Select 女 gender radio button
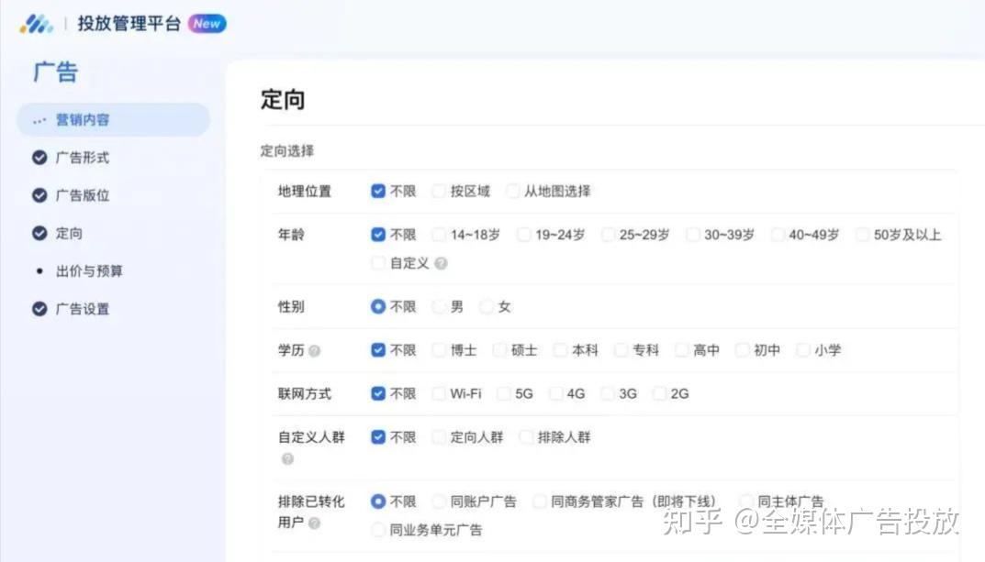This screenshot has width=985, height=562. click(487, 307)
